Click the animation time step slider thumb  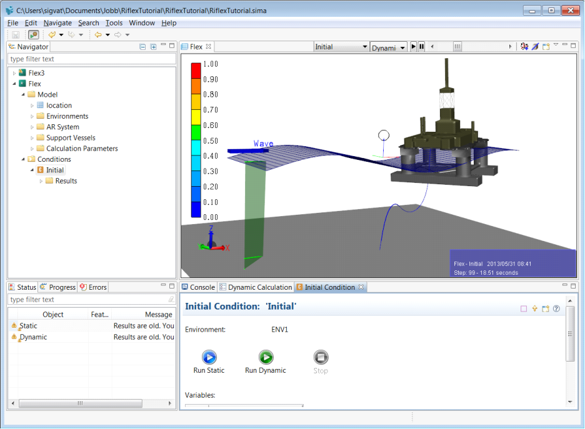pyautogui.click(x=457, y=47)
